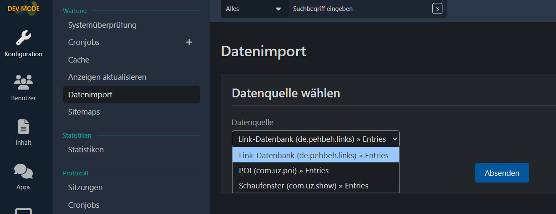Click the DEV MODE logo
556x214 pixels.
[24, 8]
